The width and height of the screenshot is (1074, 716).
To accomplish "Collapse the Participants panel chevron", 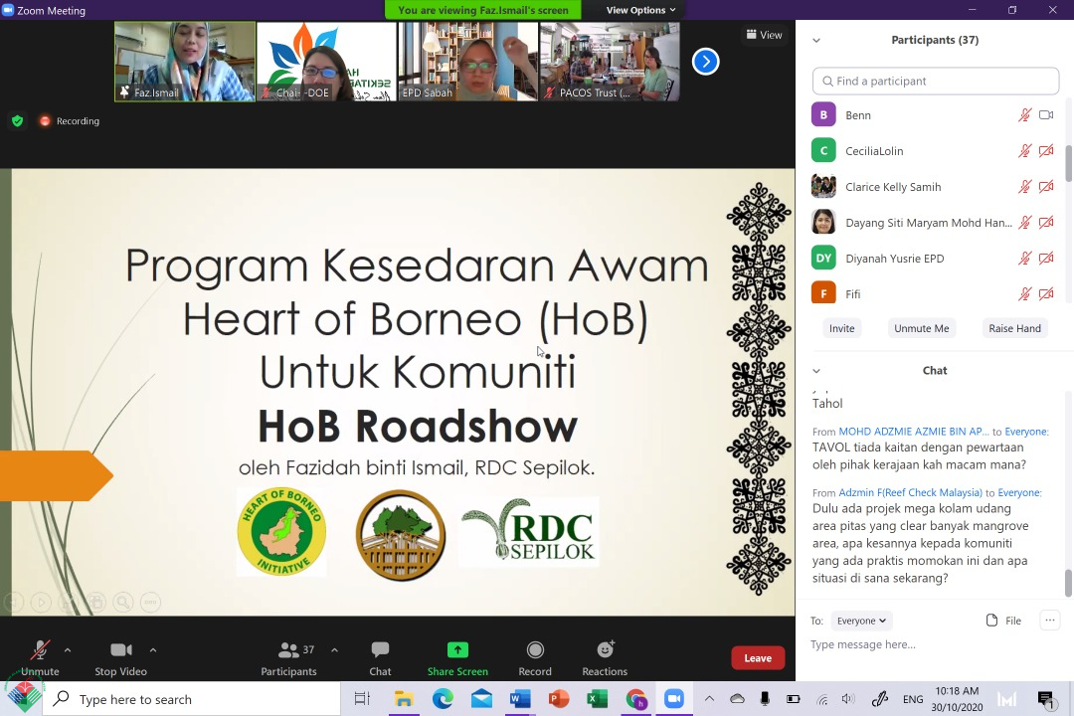I will [x=815, y=41].
